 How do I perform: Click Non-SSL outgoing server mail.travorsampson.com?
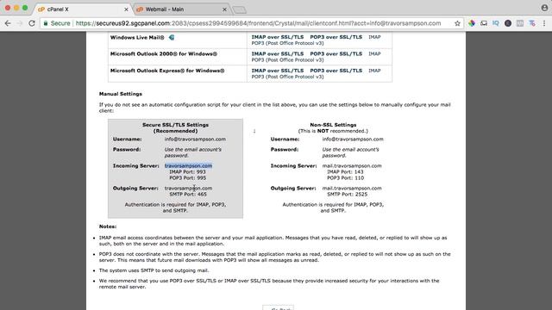[x=352, y=188]
